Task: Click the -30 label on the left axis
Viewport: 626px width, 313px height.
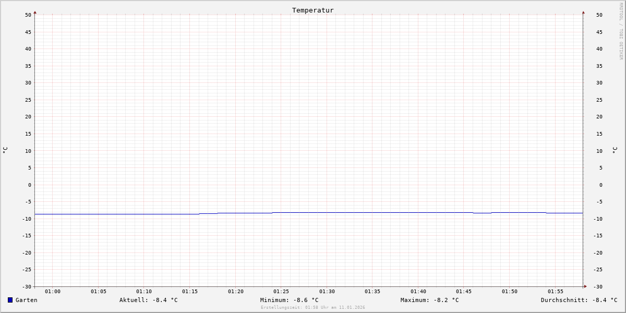Action: (x=27, y=286)
